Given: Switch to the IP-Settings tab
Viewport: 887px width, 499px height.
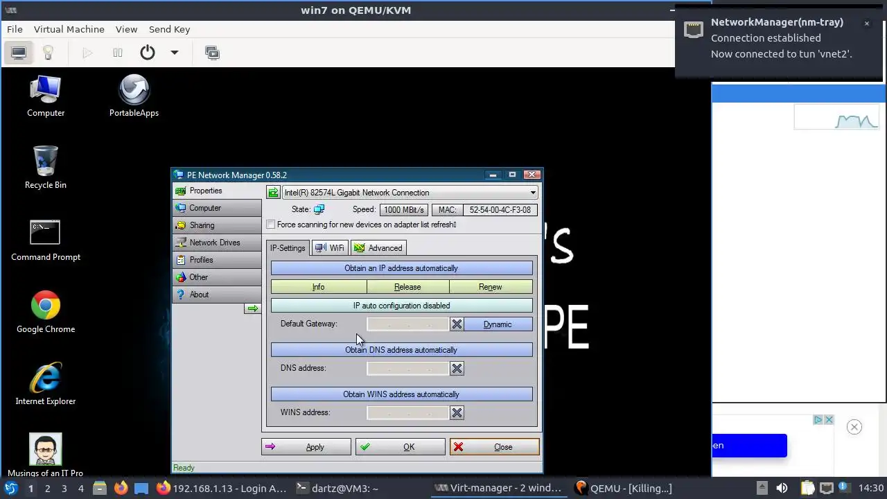Looking at the screenshot, I should (288, 248).
